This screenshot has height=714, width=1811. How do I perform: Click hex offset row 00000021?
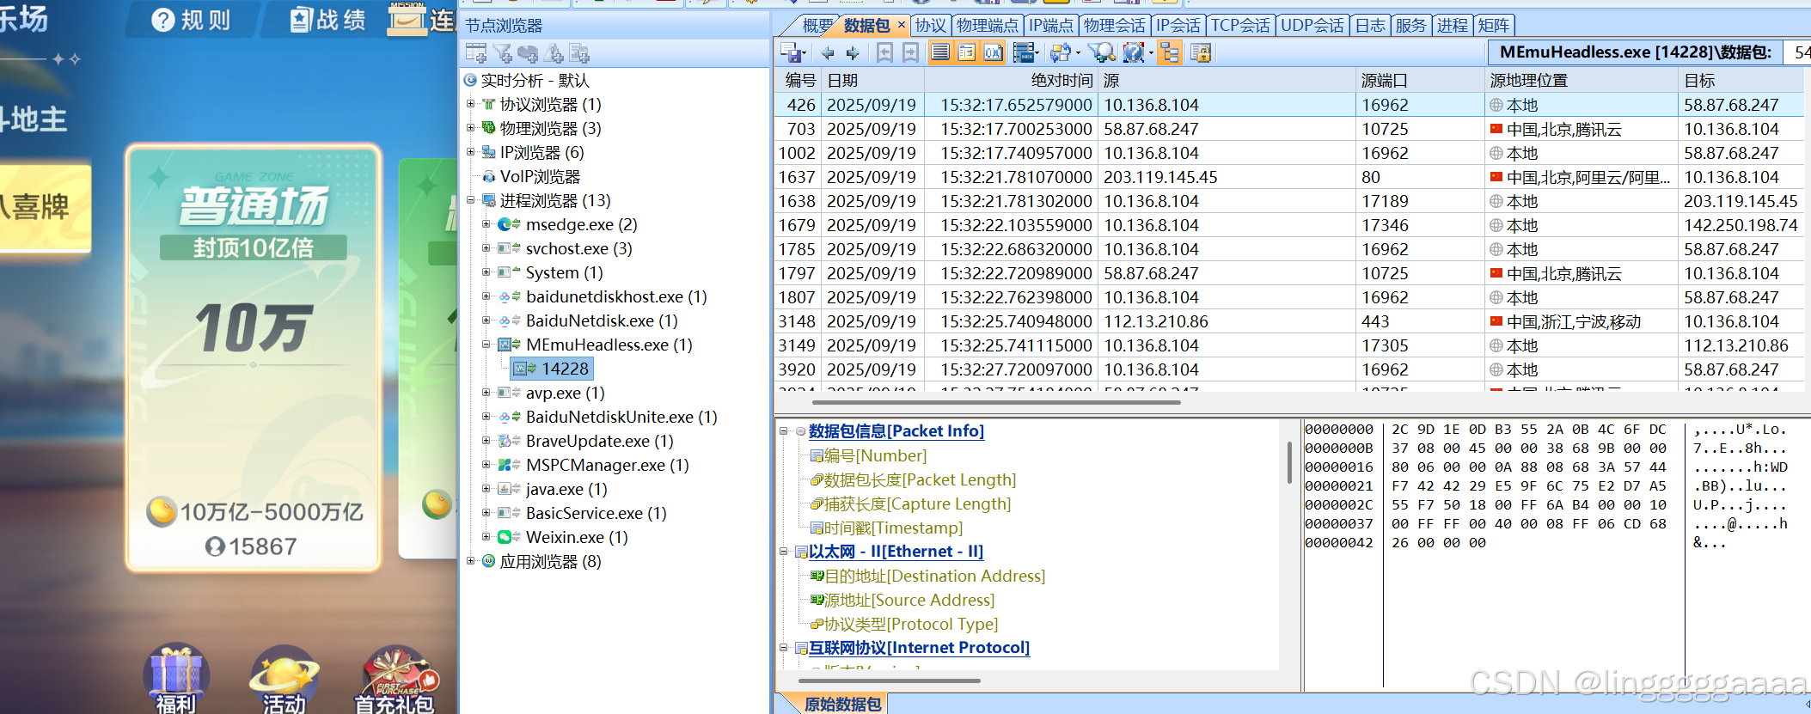click(x=1339, y=486)
